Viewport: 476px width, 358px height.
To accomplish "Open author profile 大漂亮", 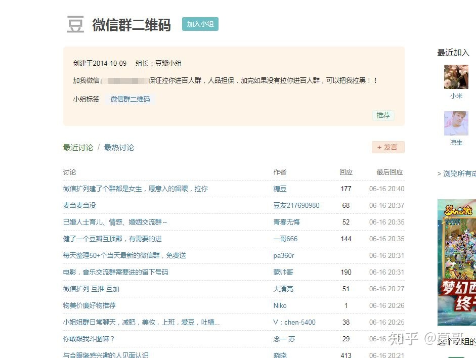I will [x=283, y=289].
